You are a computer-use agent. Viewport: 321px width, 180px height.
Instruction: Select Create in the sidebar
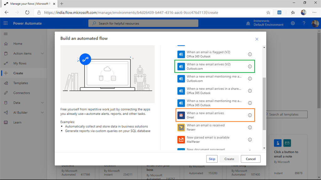18,73
